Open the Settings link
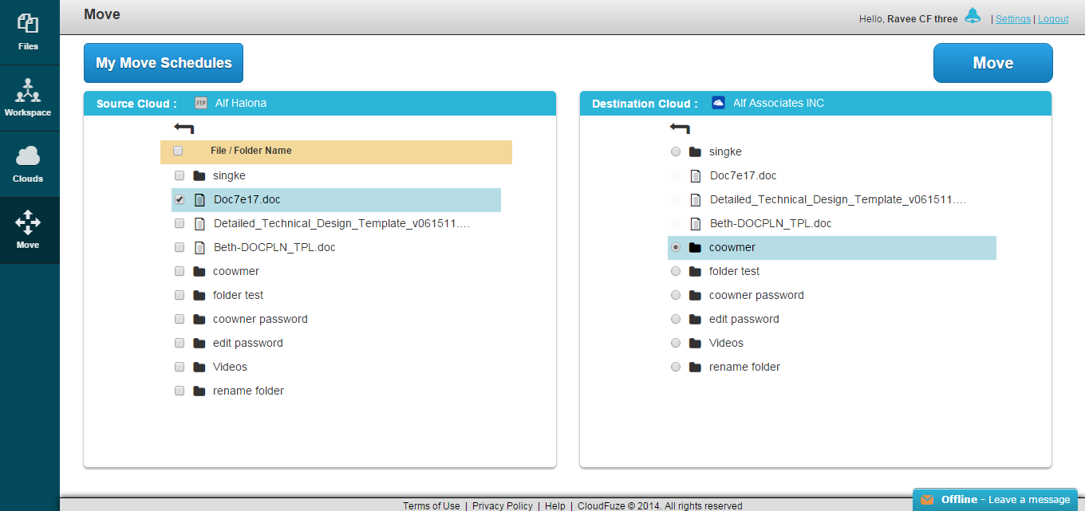 [x=1013, y=19]
